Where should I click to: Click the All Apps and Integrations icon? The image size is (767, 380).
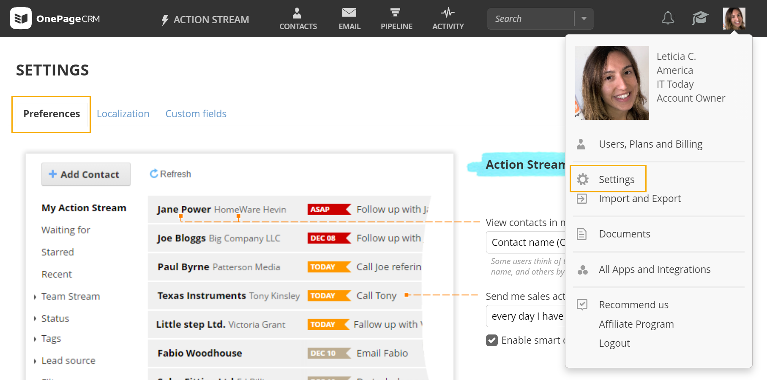point(583,270)
